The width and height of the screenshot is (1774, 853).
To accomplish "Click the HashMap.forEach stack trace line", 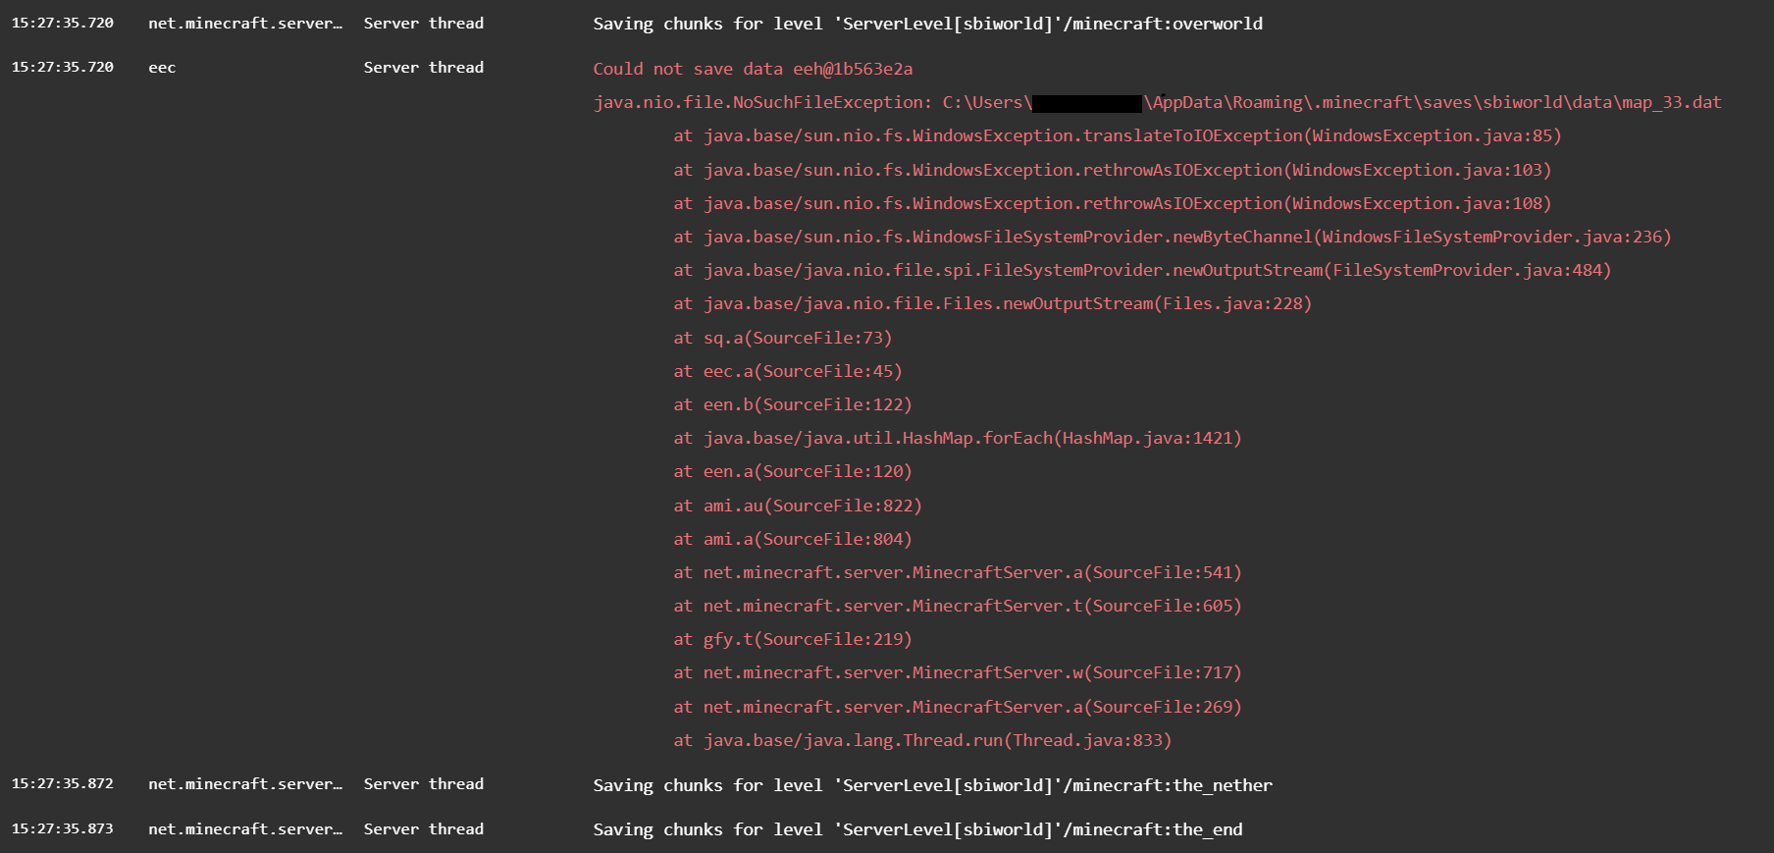I will click(957, 438).
